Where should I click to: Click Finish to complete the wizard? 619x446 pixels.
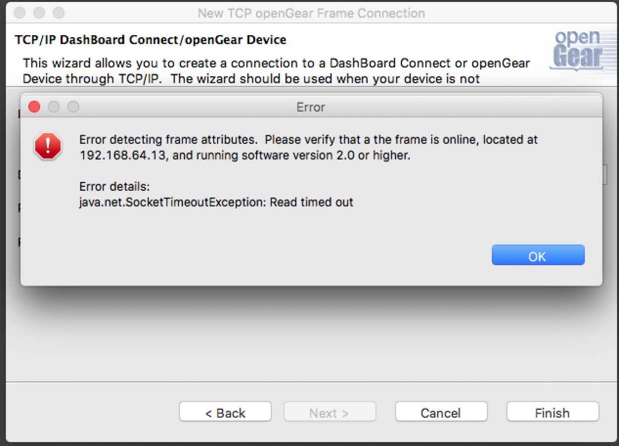coord(552,412)
